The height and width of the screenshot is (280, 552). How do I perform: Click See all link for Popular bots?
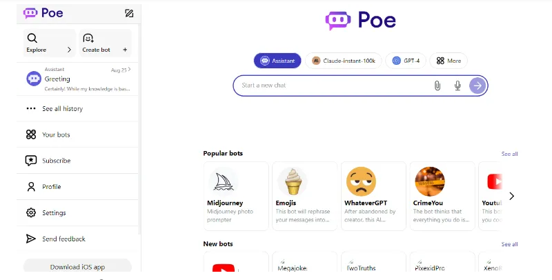click(x=509, y=154)
